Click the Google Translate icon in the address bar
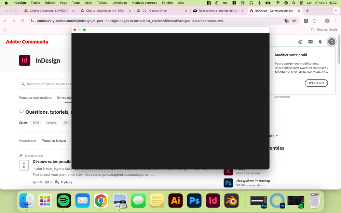Image resolution: width=341 pixels, height=213 pixels. [286, 21]
